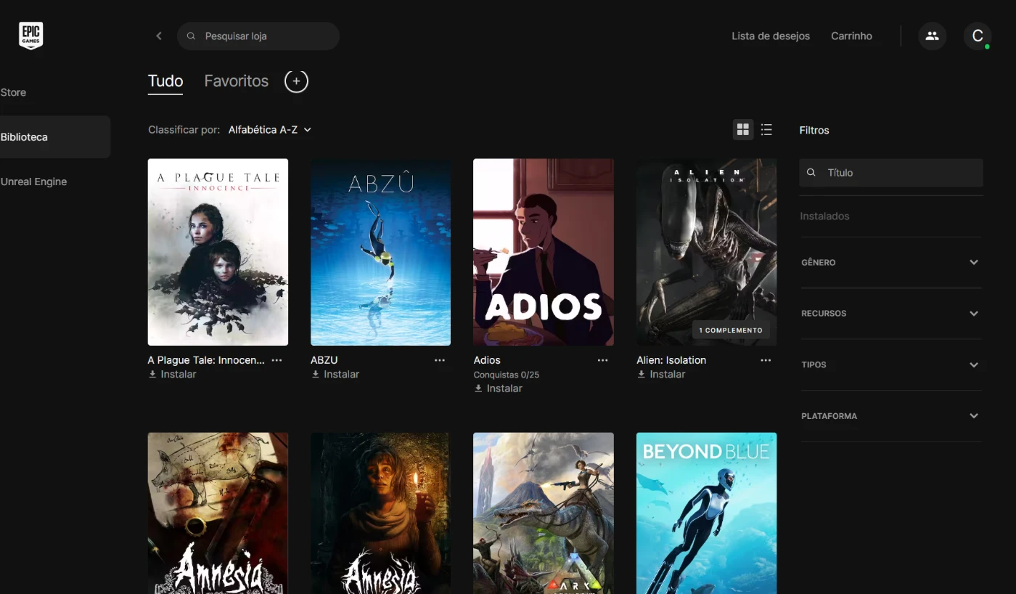Open the Adios cover art

(544, 252)
